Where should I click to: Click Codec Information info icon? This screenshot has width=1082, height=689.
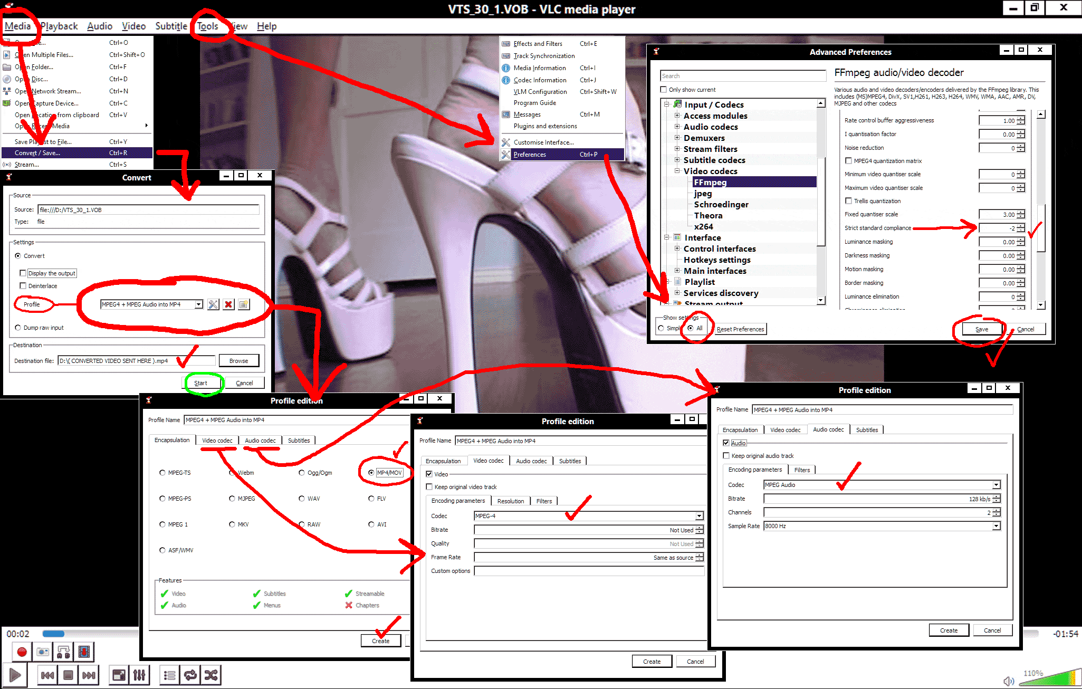506,80
